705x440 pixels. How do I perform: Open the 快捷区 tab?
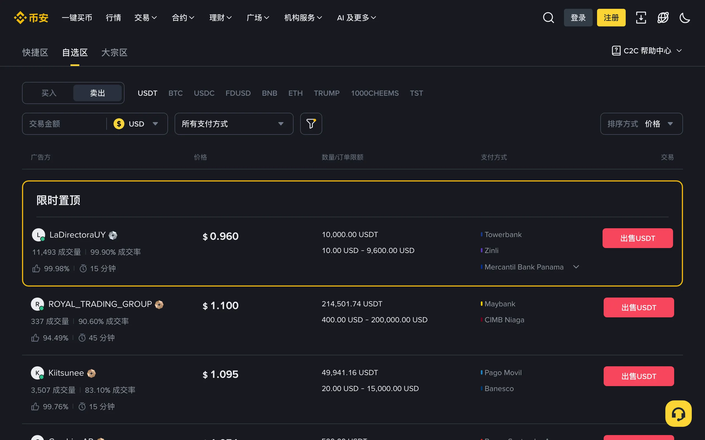coord(35,52)
